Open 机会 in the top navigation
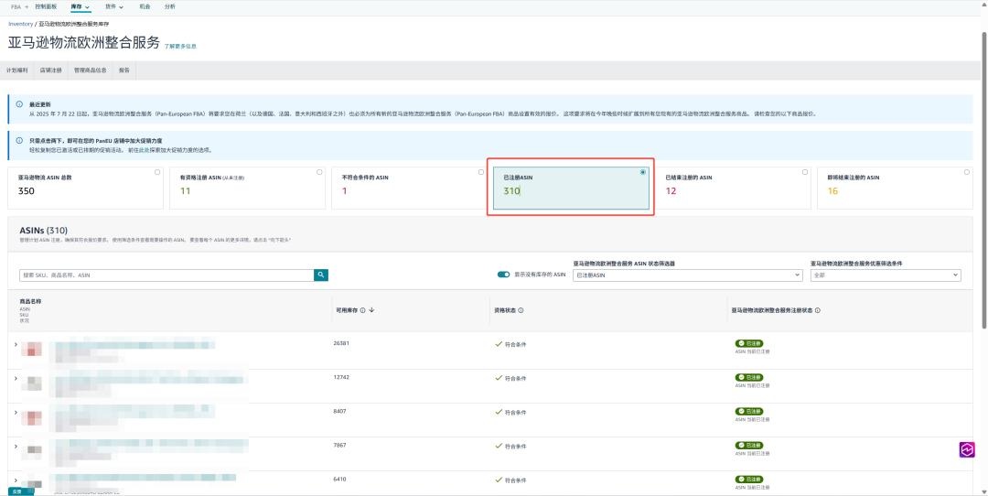The image size is (988, 496). [145, 6]
